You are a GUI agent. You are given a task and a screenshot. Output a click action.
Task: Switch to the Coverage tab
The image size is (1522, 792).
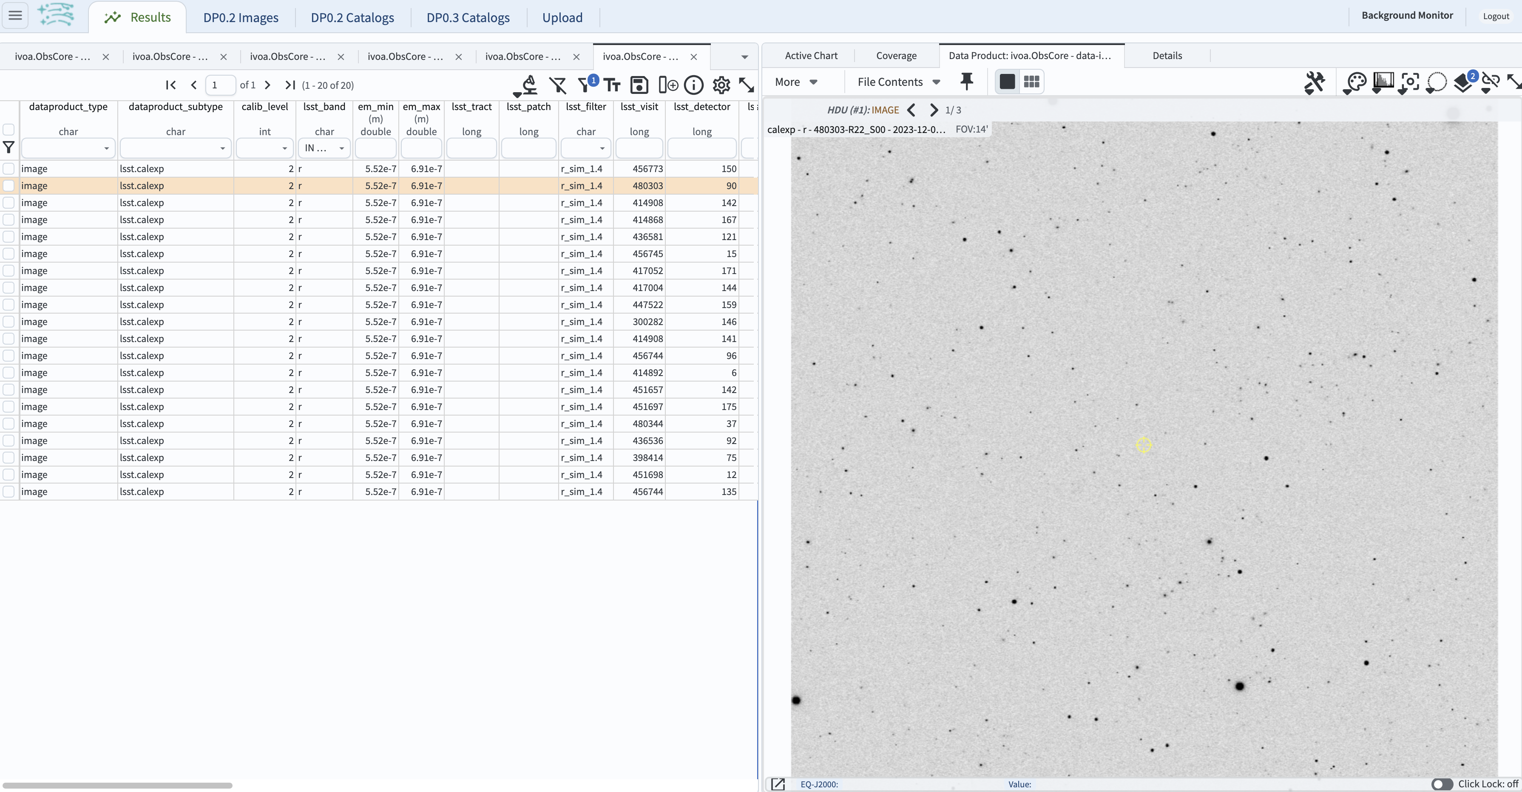pyautogui.click(x=896, y=55)
